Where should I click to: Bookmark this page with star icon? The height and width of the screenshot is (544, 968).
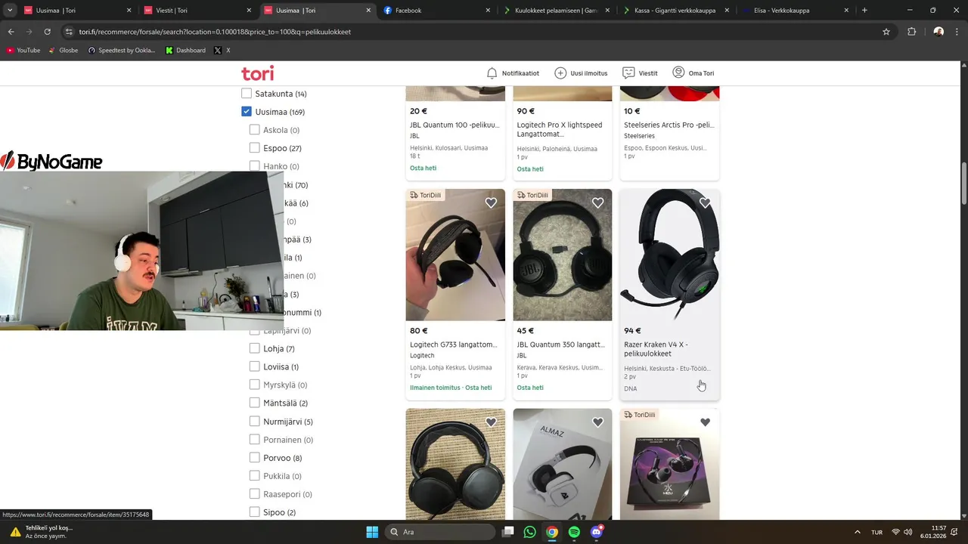tap(886, 32)
